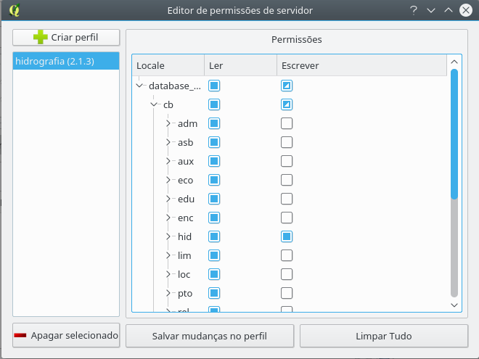Click the QGIS logo in title bar
Screen dimensions: 479x359
(x=15, y=10)
